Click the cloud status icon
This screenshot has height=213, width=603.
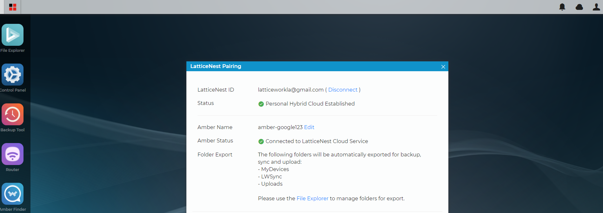[579, 7]
